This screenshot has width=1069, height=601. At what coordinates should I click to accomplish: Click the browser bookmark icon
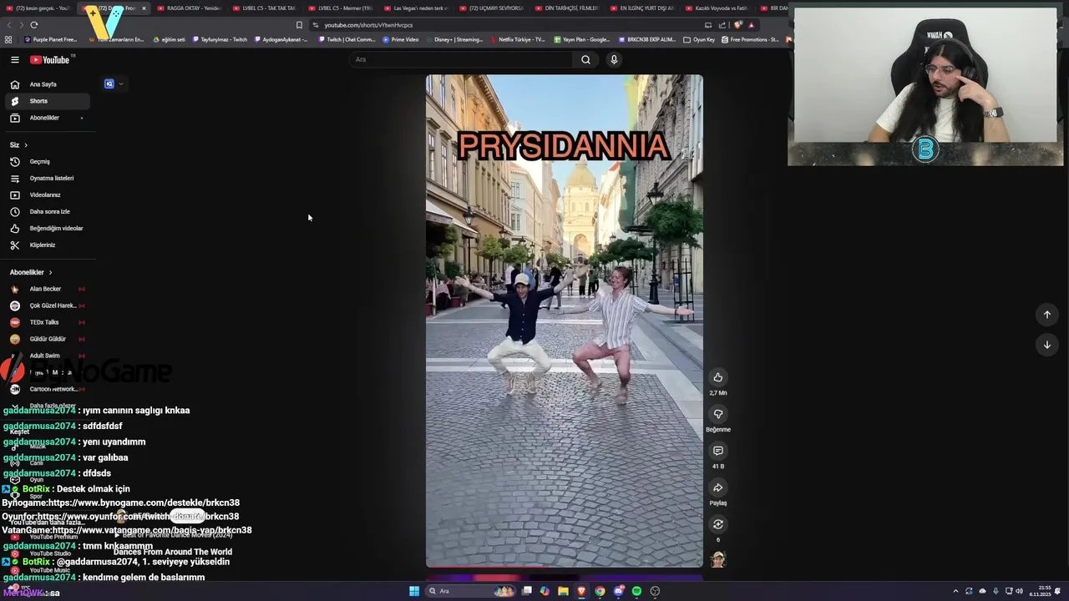point(299,25)
